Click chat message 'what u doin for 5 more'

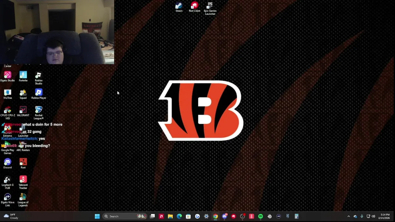click(42, 124)
